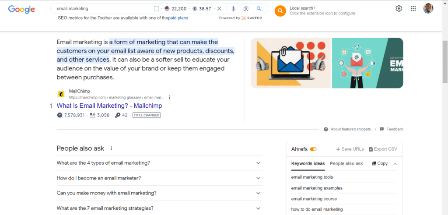
Task: Select "email marketing course" keyword idea
Action: tap(314, 199)
